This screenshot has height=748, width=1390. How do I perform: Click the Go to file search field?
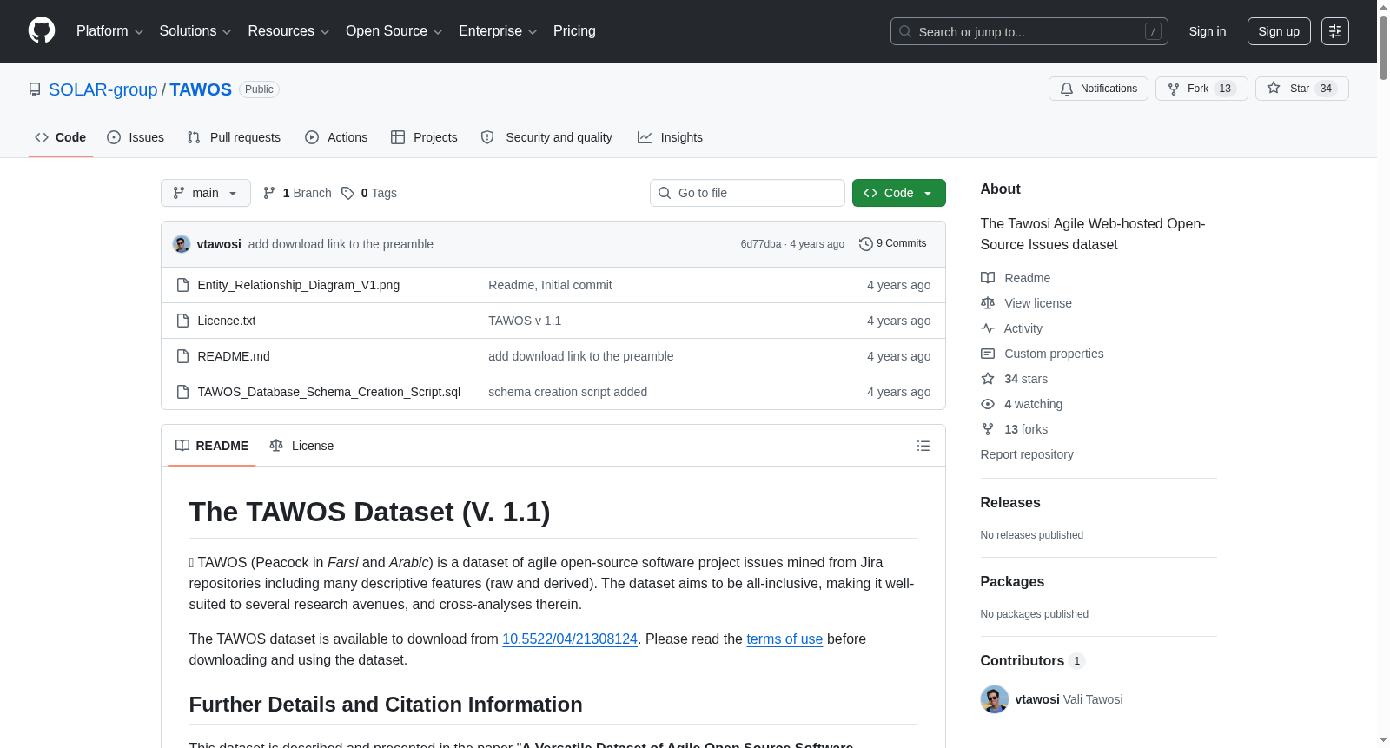tap(747, 193)
